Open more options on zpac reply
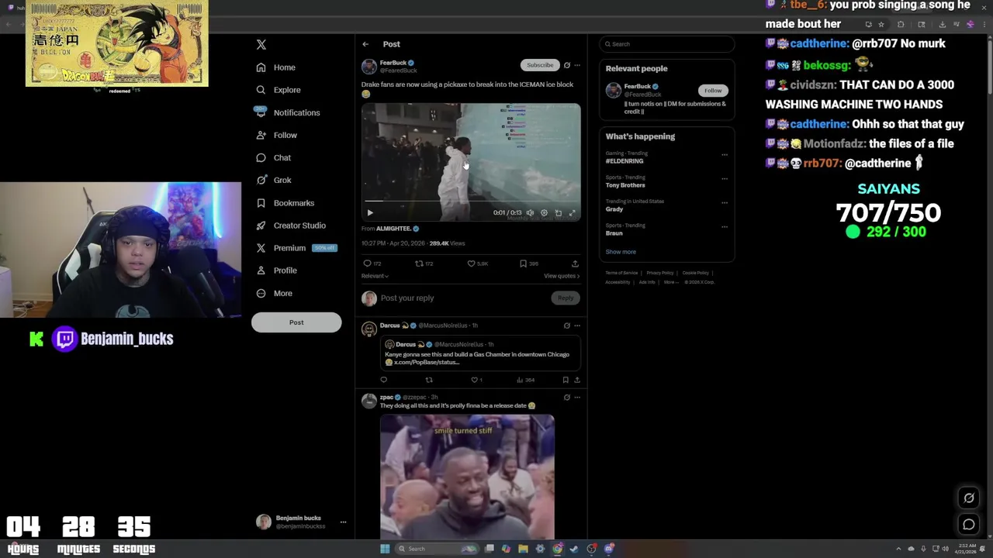 coord(576,397)
